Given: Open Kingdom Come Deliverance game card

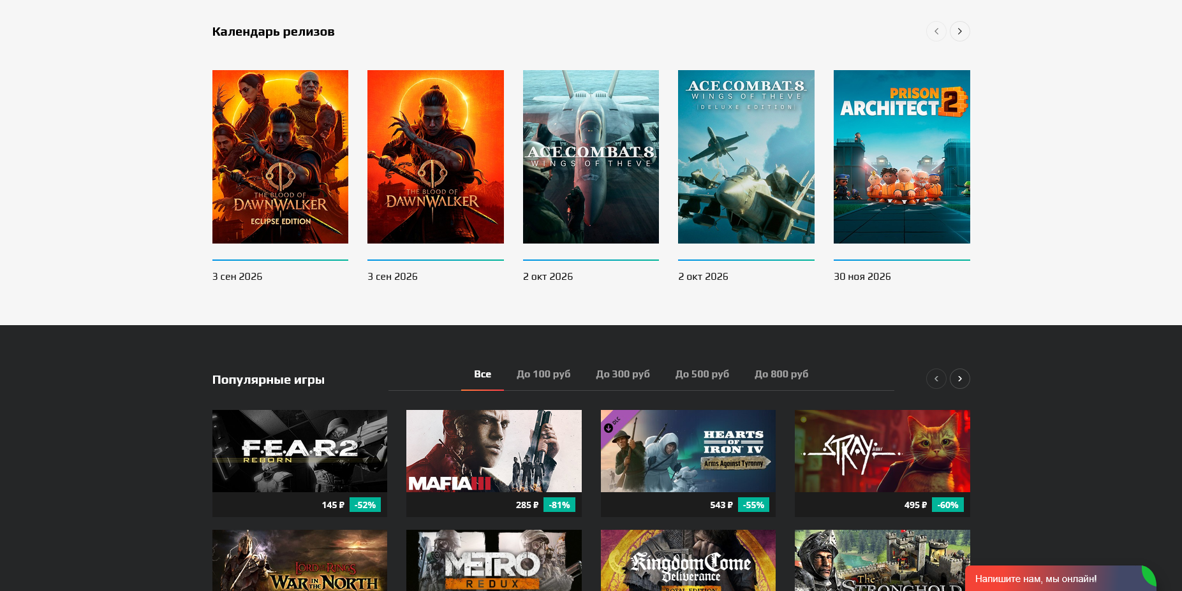Looking at the screenshot, I should tap(688, 560).
